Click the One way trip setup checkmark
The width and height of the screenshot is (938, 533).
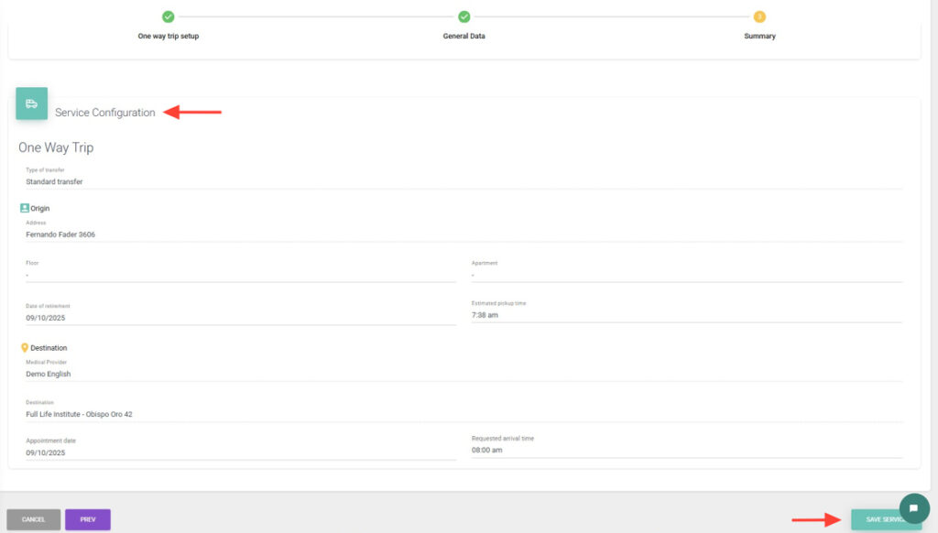pos(168,16)
